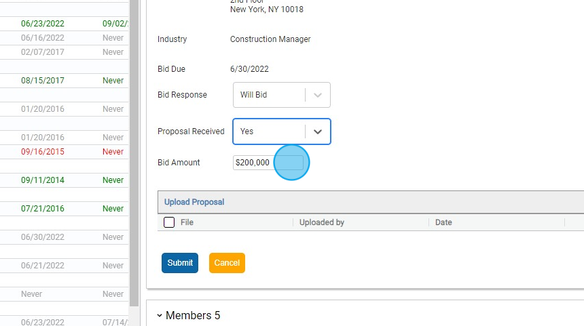Click the Date column header

click(443, 222)
